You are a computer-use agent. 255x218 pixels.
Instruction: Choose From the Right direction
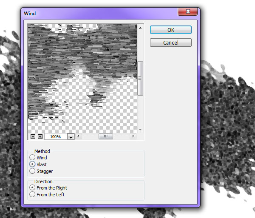pos(32,187)
